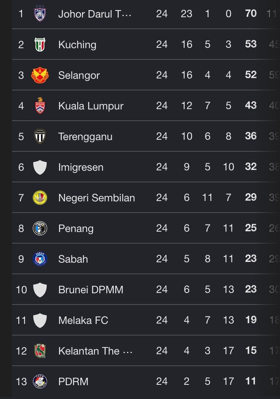
Task: Tap the PDRM club badge
Action: [x=40, y=381]
